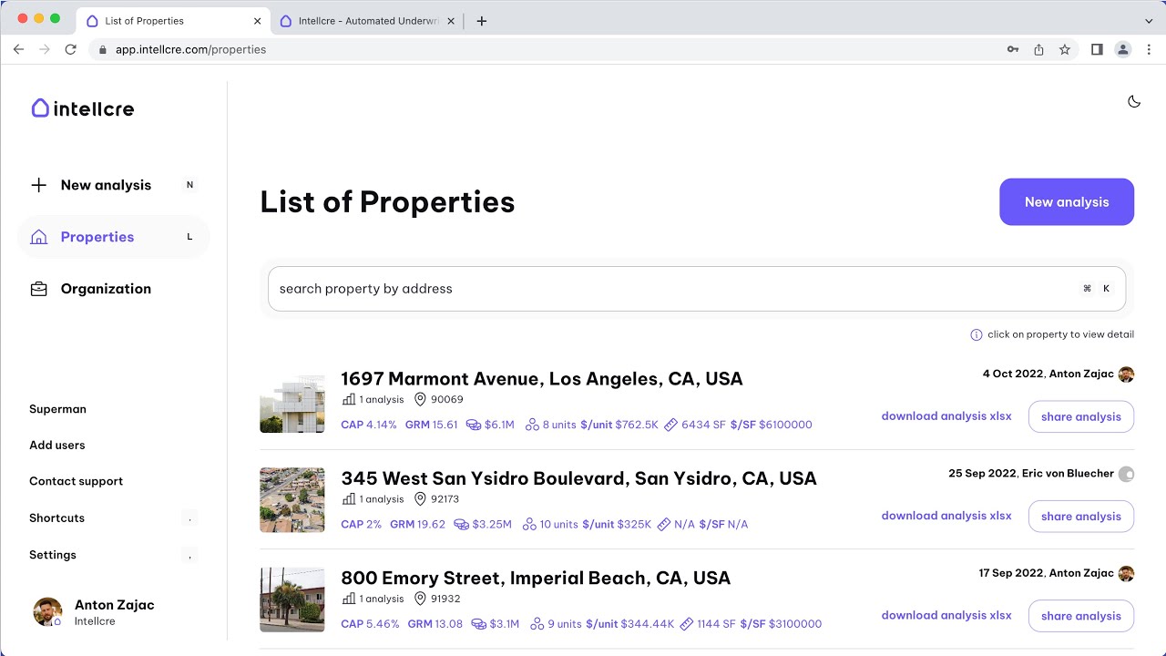Image resolution: width=1166 pixels, height=656 pixels.
Task: Open Contact support in the sidebar
Action: (76, 481)
